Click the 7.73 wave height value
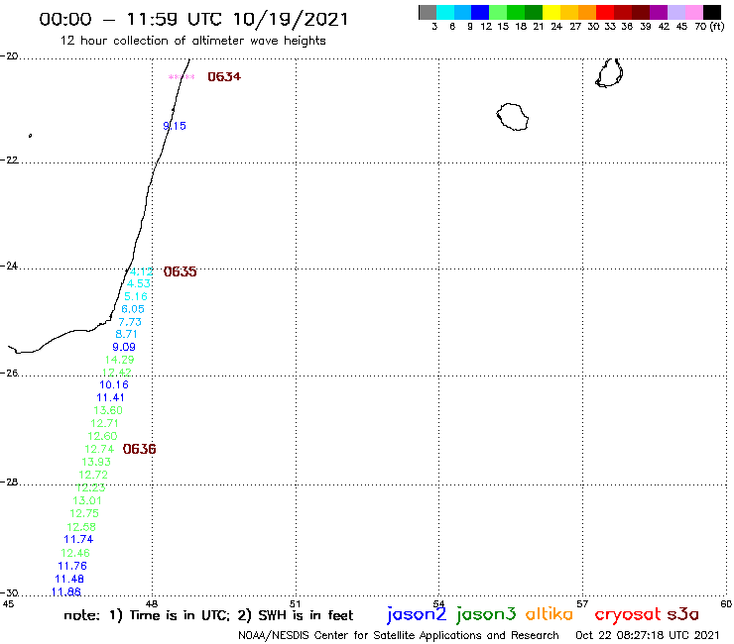Viewport: 734px width, 644px height. click(130, 322)
